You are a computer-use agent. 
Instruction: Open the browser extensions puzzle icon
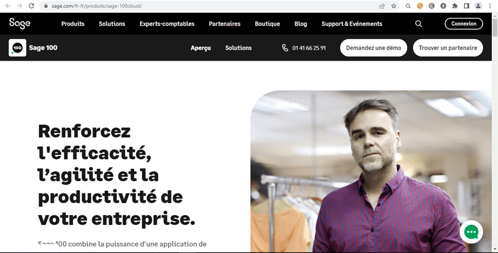click(455, 6)
